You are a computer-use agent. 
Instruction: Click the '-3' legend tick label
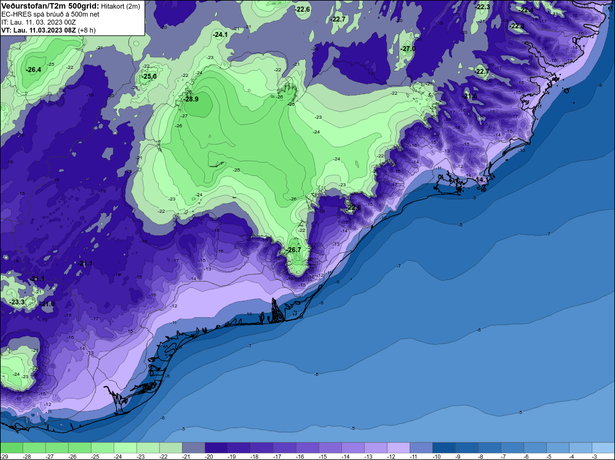point(594,456)
